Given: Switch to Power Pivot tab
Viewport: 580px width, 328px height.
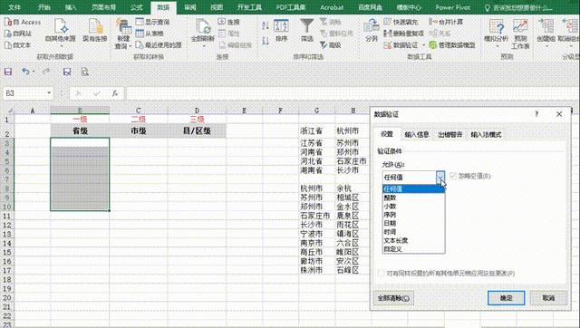Looking at the screenshot, I should click(452, 7).
